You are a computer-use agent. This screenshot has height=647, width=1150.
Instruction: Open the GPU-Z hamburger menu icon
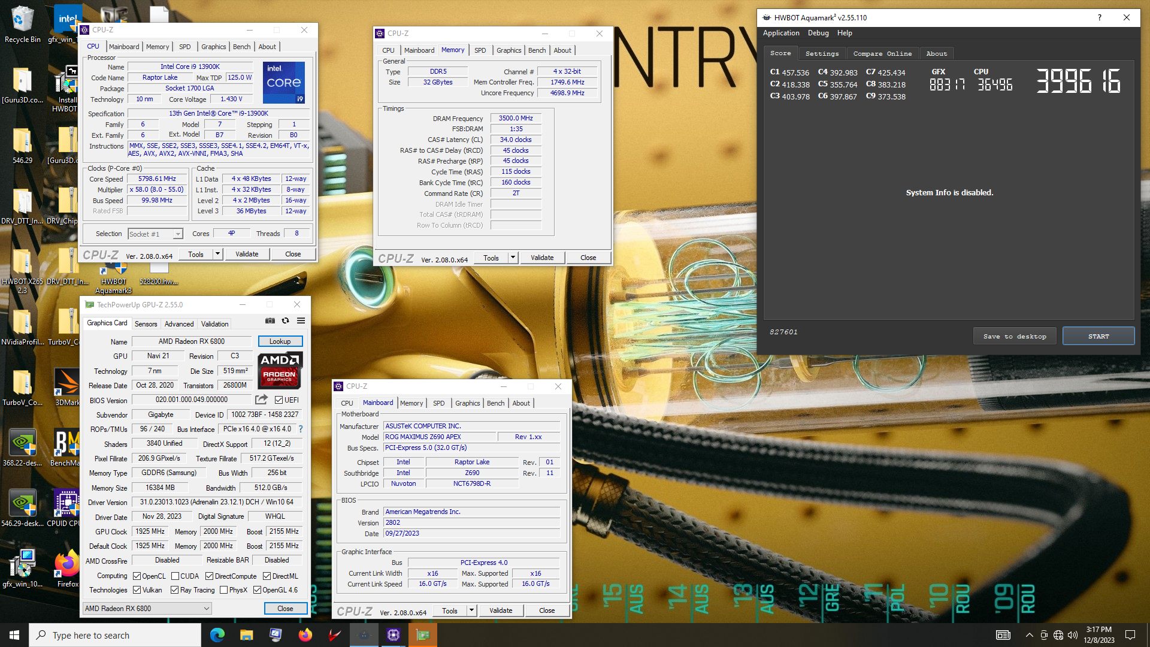click(x=301, y=321)
